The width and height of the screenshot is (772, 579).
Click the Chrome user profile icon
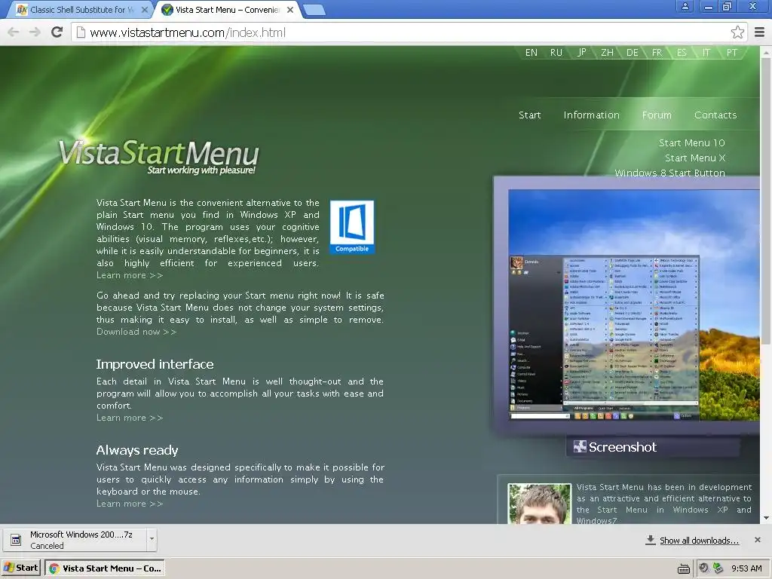tap(685, 7)
